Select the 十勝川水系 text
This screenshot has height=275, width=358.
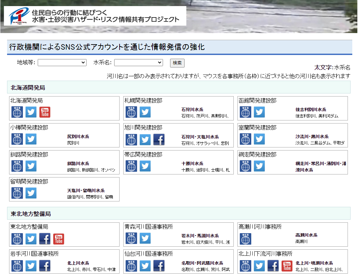point(192,164)
